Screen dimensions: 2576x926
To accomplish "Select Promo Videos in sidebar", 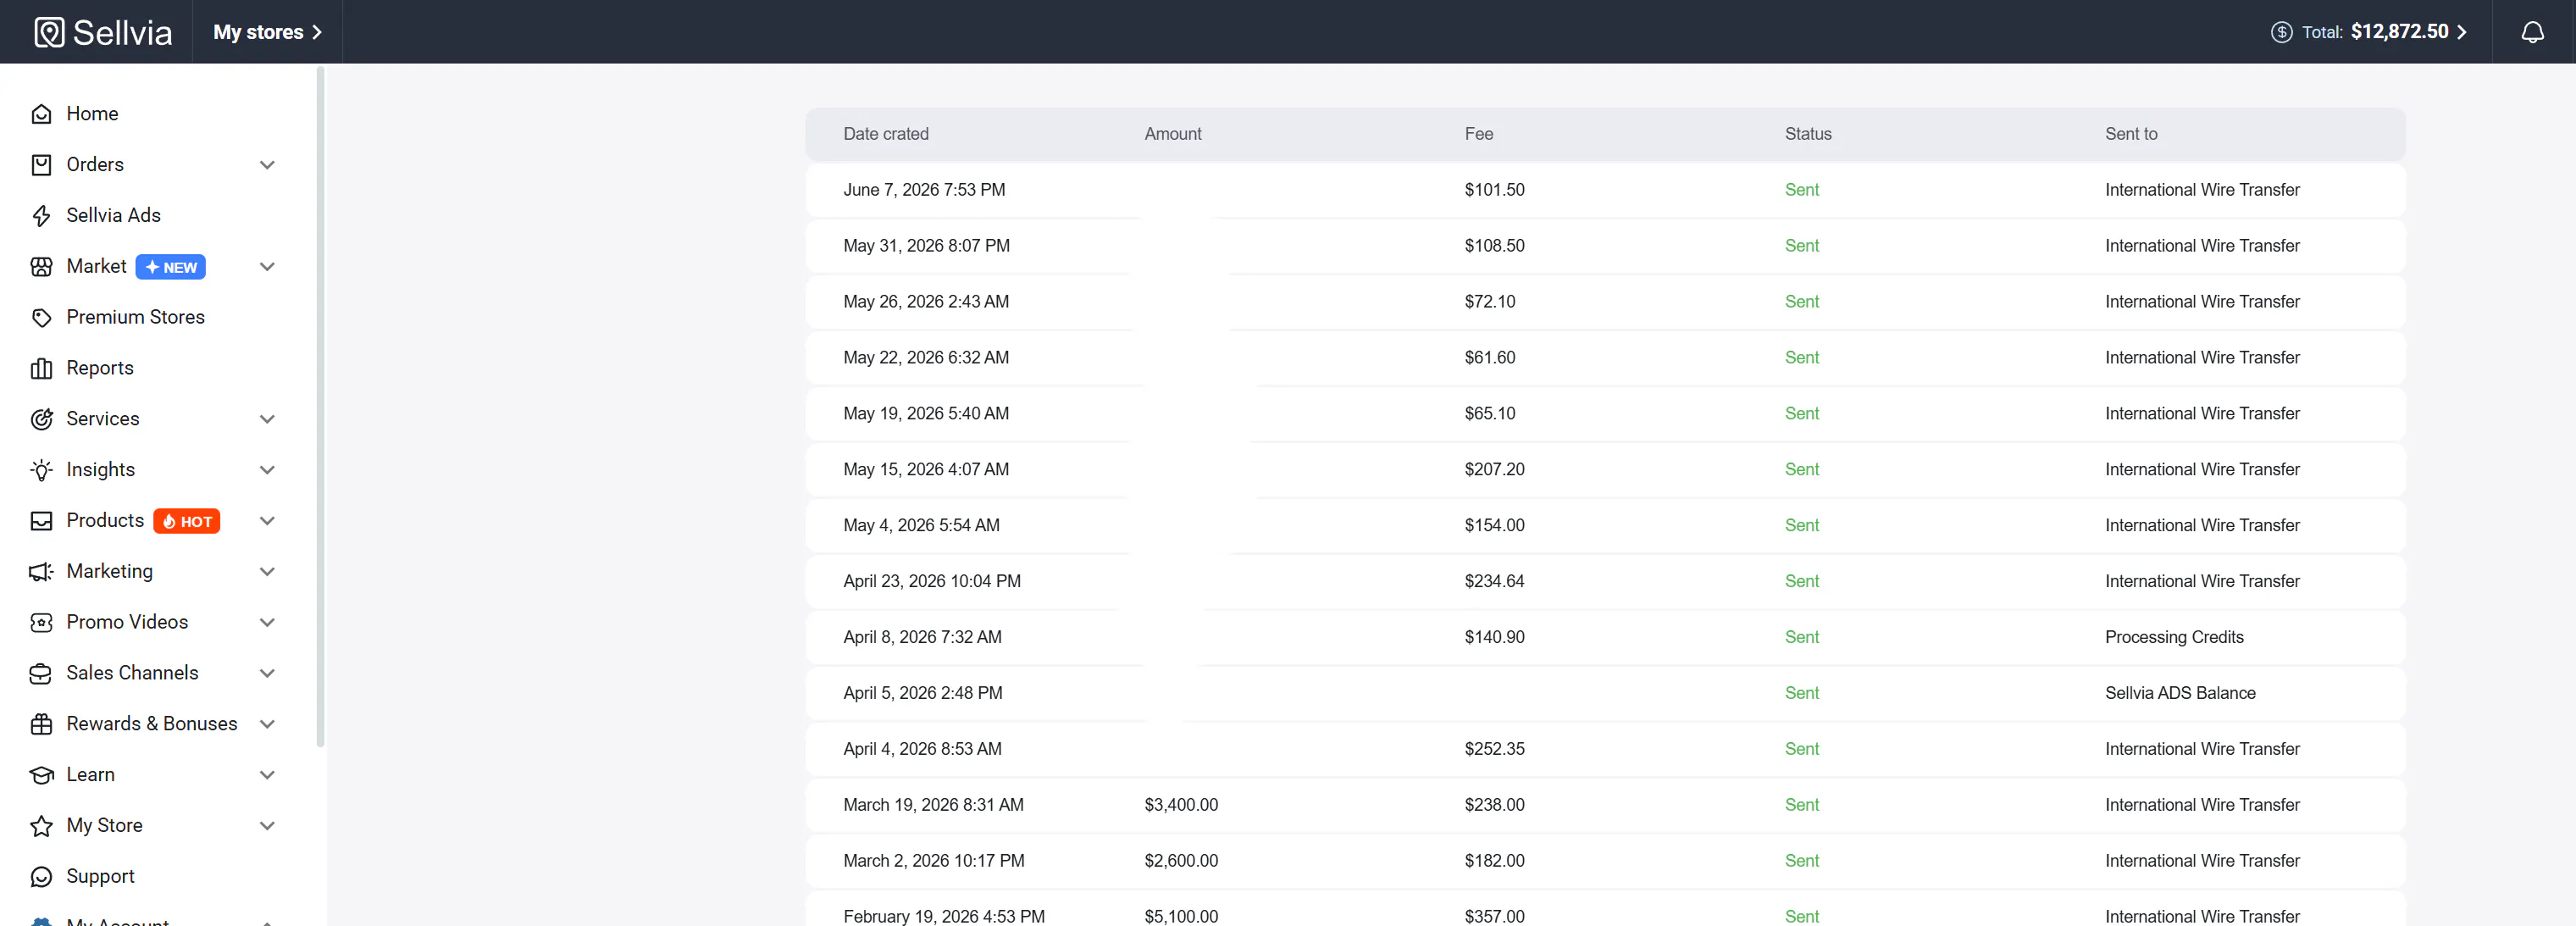I will point(127,622).
